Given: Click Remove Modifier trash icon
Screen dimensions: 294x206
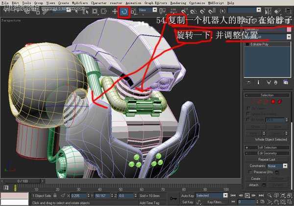Looking at the screenshot, I should [x=275, y=82].
